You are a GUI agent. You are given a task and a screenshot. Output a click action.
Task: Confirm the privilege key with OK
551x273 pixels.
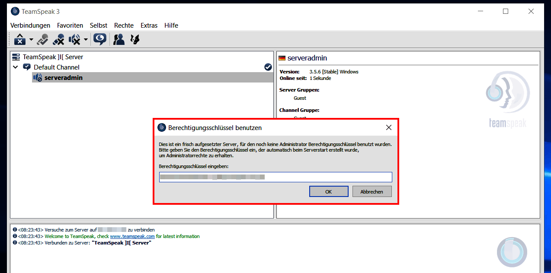328,191
